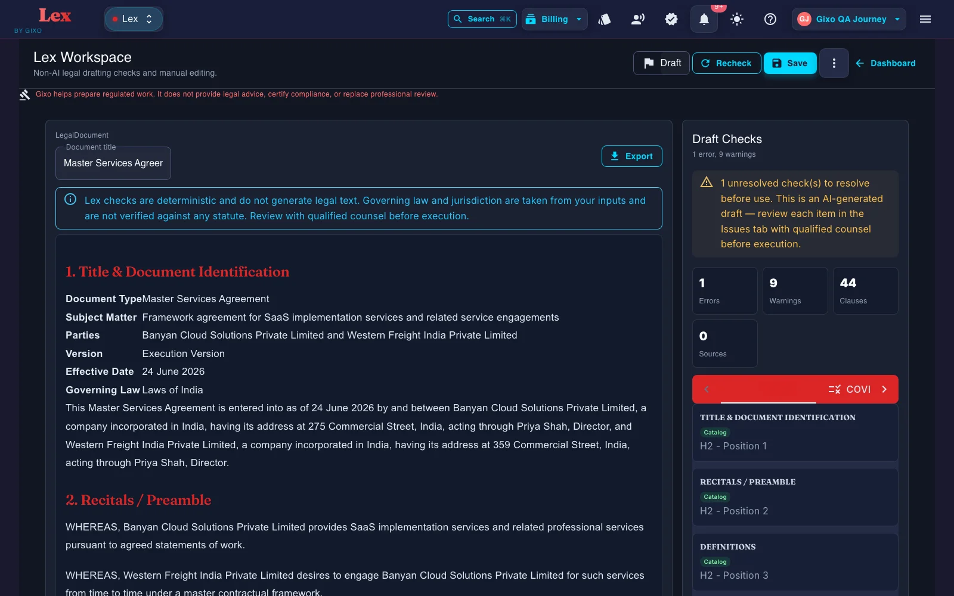The height and width of the screenshot is (596, 954).
Task: Click the Clauses count card
Action: click(x=866, y=291)
